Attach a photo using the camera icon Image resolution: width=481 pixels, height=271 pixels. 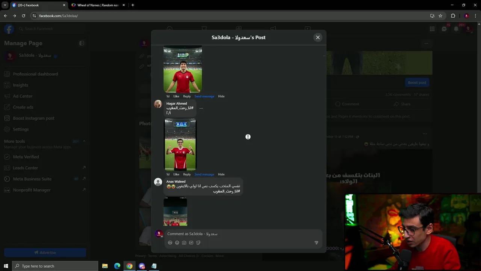tap(184, 243)
